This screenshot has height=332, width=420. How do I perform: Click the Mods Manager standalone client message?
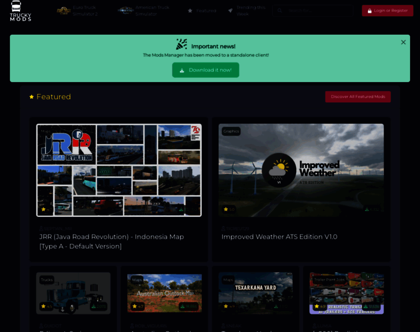click(x=206, y=55)
